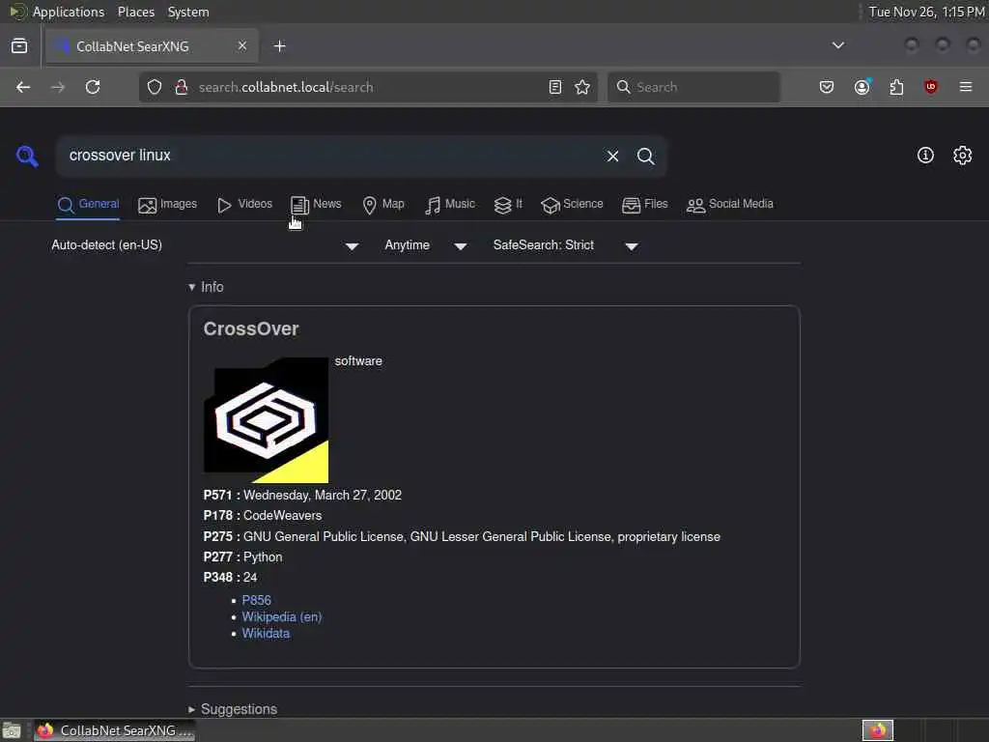Switch to the News search tab
Screen dimensions: 989x742
(x=316, y=205)
